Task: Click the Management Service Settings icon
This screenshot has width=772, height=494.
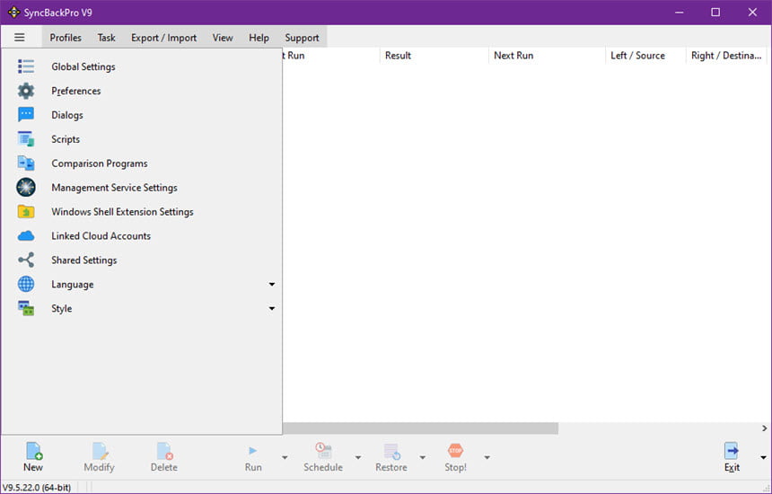Action: [26, 187]
